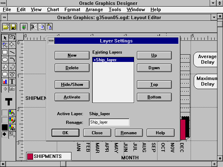
Task: Choose the Chart tool in palette
Action: pyautogui.click(x=5, y=81)
